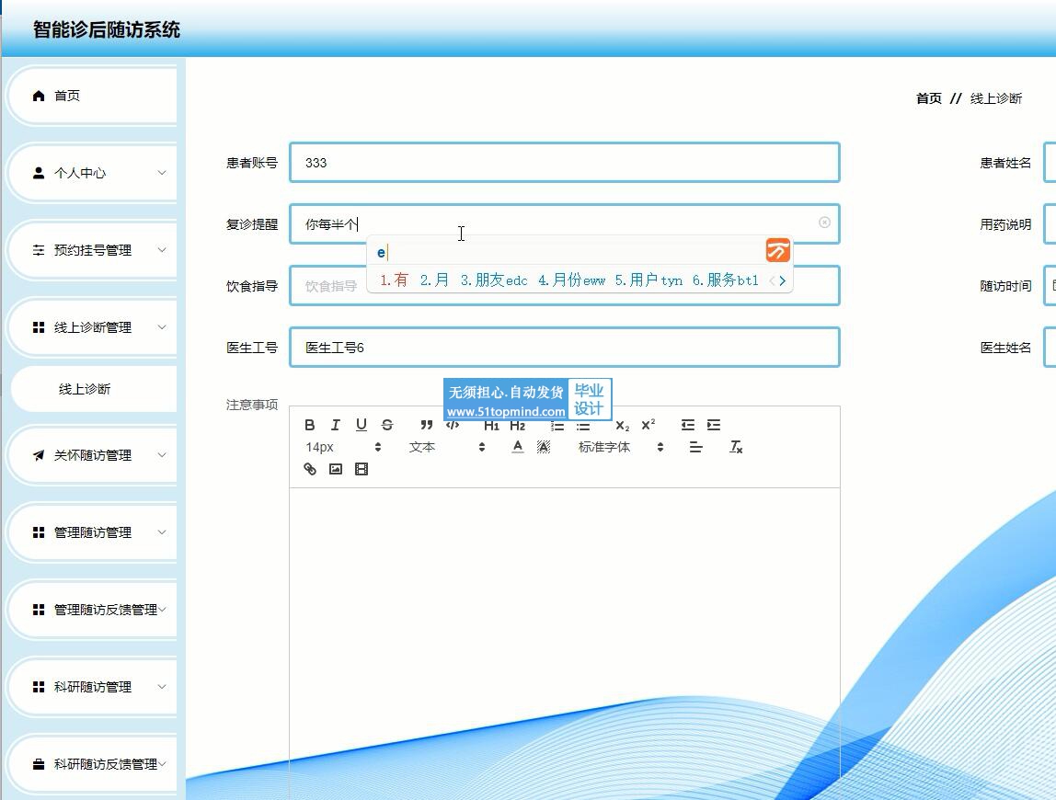
Task: Insert an image into the editor
Action: pyautogui.click(x=336, y=469)
